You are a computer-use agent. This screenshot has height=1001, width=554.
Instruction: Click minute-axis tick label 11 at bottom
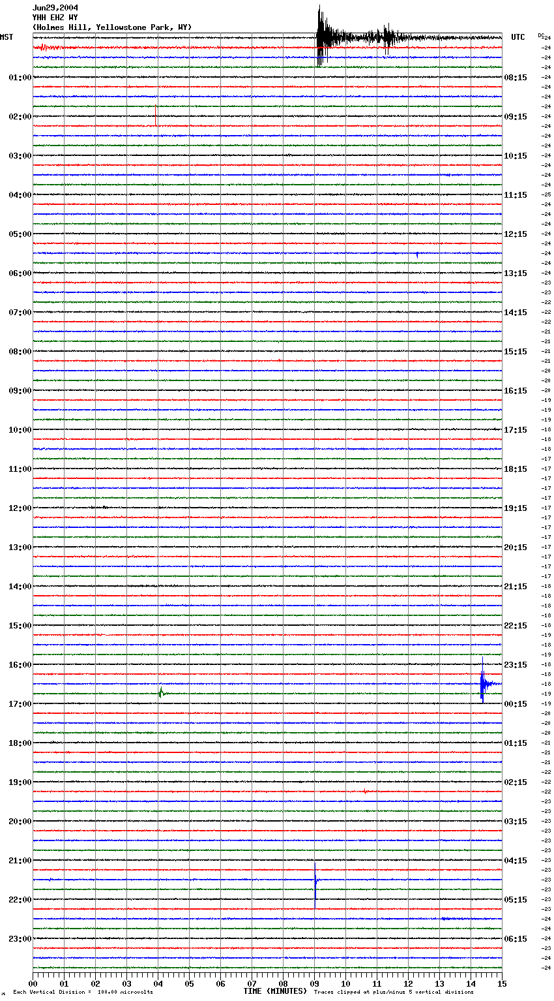click(x=377, y=983)
